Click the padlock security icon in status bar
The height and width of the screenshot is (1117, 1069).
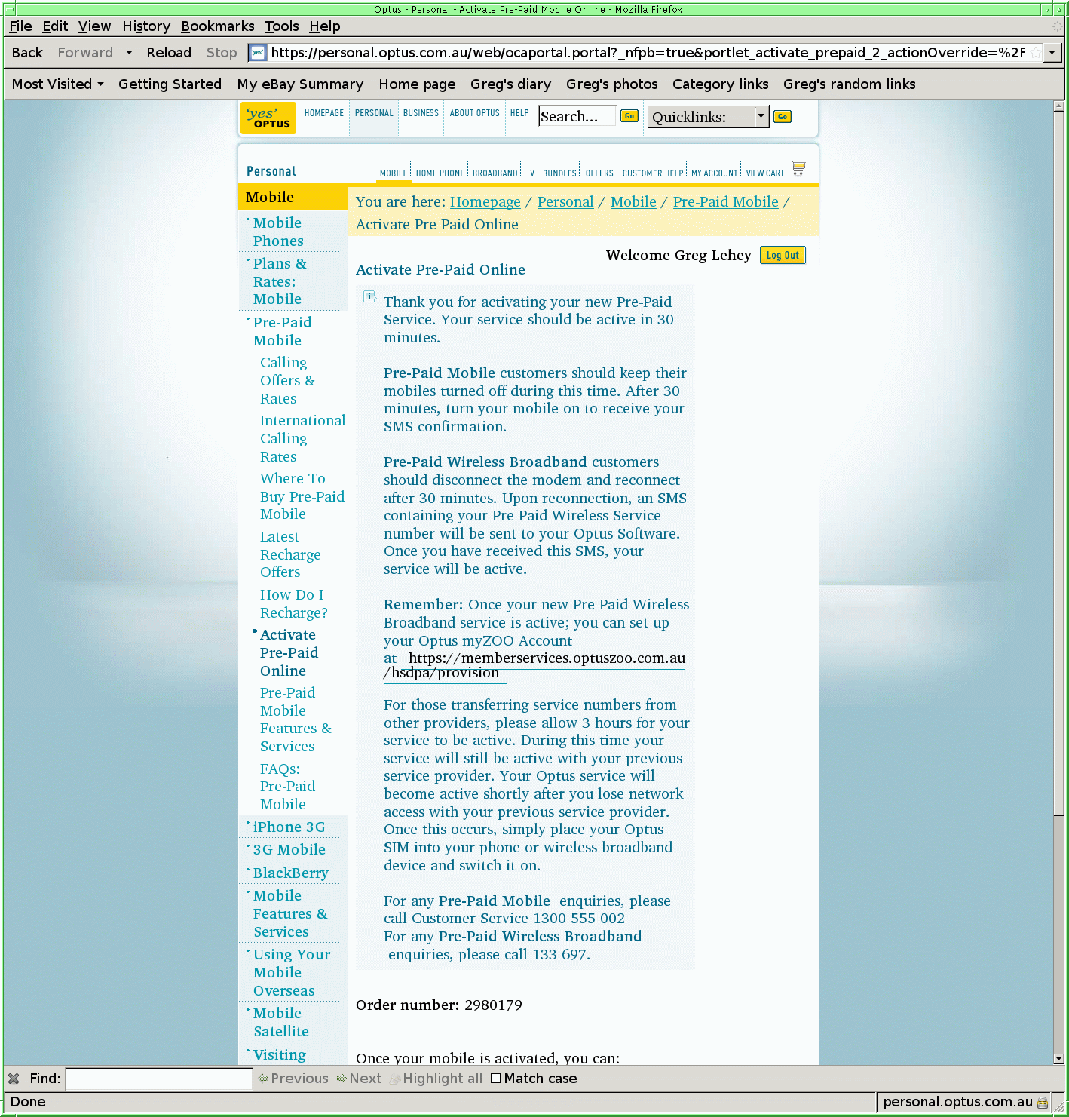click(1043, 1102)
